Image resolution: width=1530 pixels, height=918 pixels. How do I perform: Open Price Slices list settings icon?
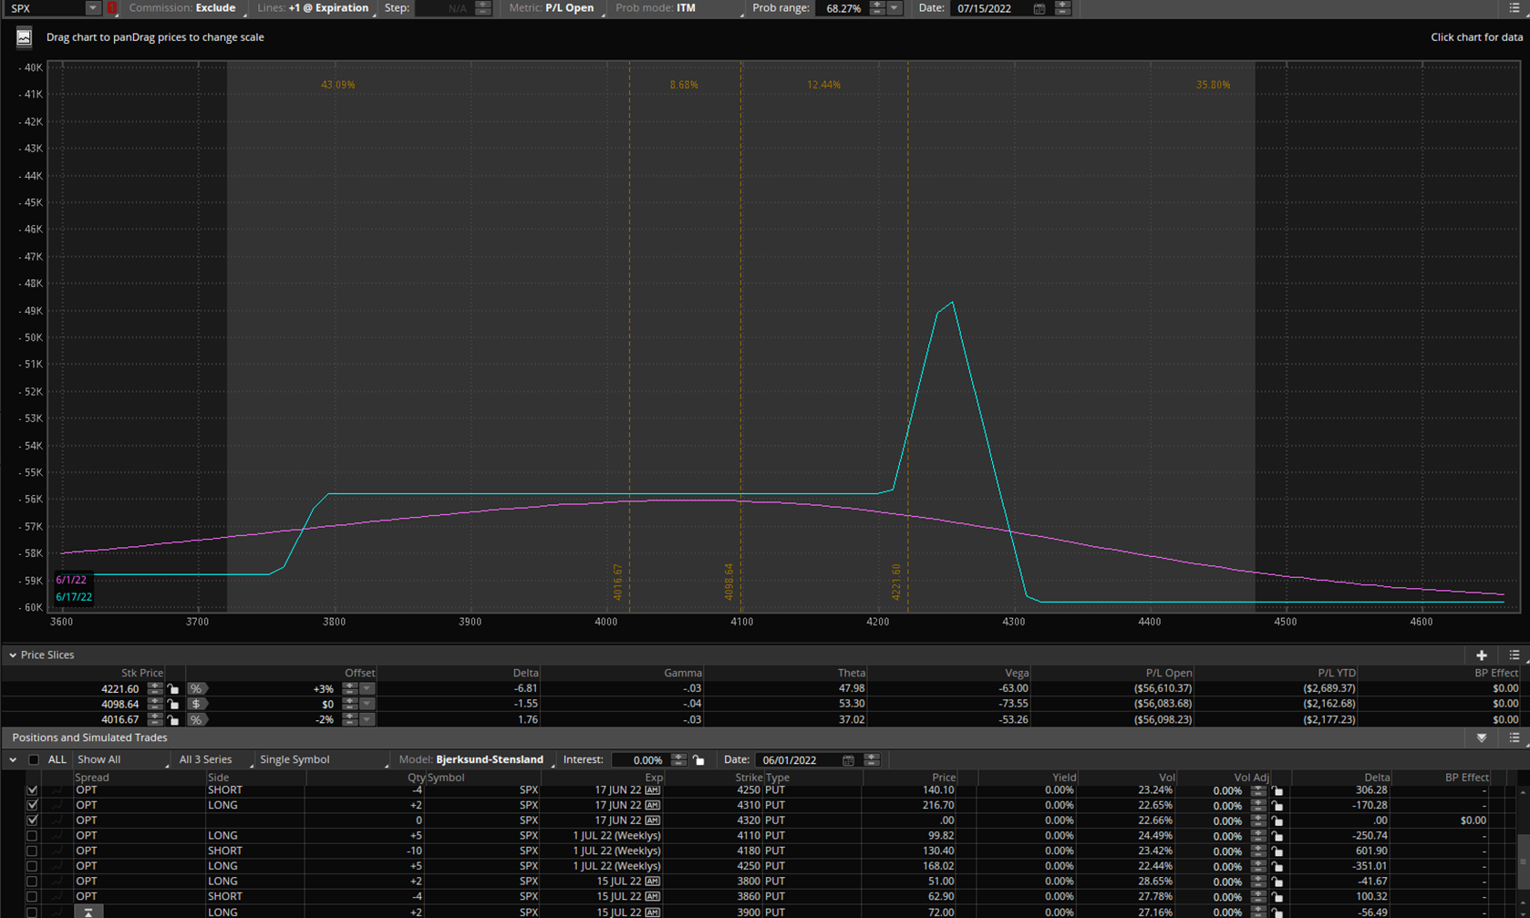coord(1514,655)
